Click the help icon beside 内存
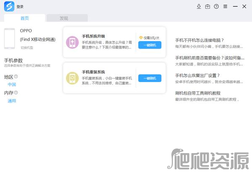This screenshot has height=174, width=252. click(x=16, y=92)
